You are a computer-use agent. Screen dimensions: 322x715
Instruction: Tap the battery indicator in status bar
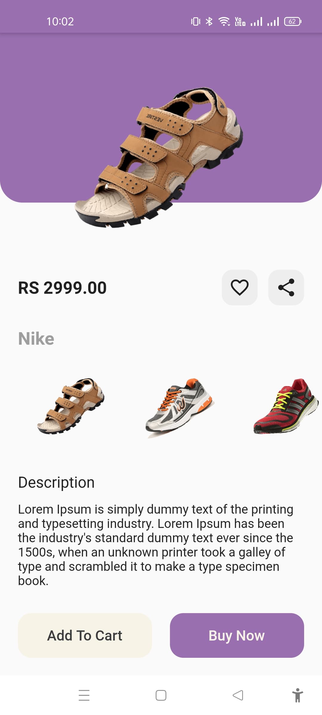(x=292, y=21)
